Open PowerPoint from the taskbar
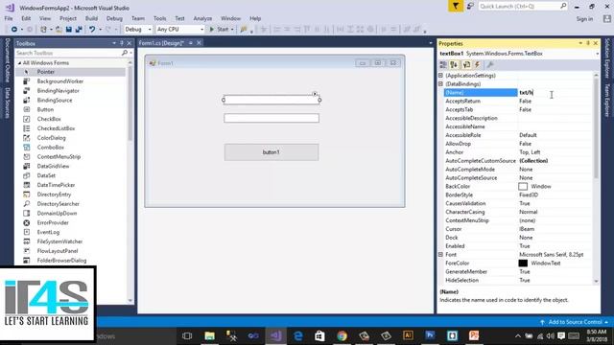 [x=474, y=335]
